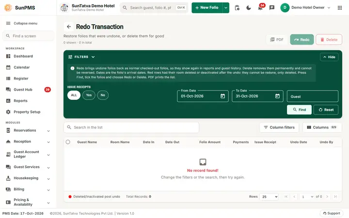This screenshot has width=349, height=218.
Task: Go to the next page arrow
Action: click(327, 197)
